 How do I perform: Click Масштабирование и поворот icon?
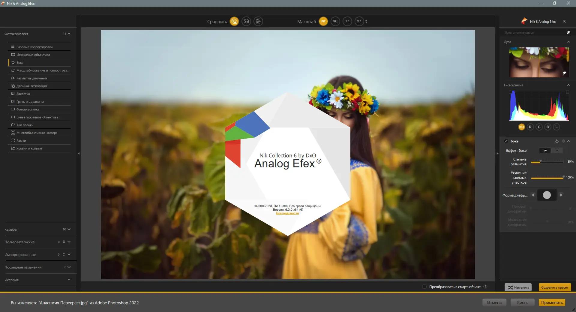point(13,70)
